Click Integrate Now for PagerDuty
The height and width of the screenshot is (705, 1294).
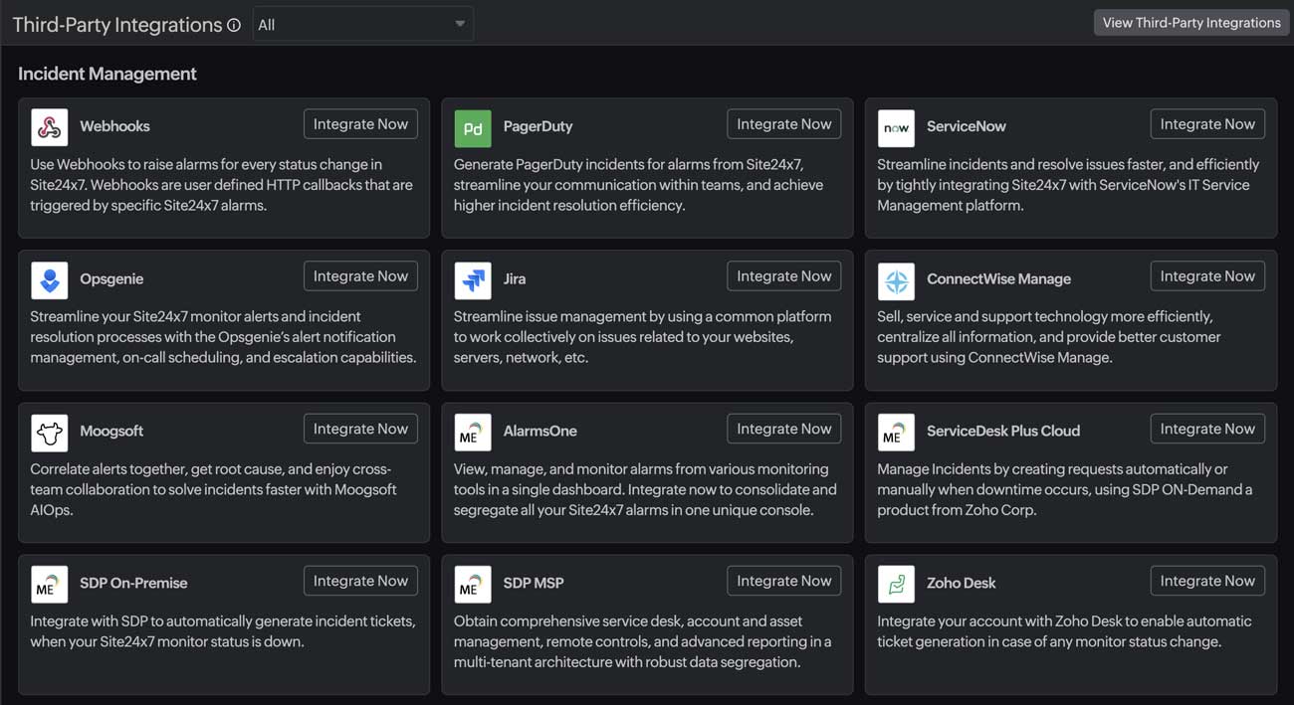pyautogui.click(x=783, y=124)
